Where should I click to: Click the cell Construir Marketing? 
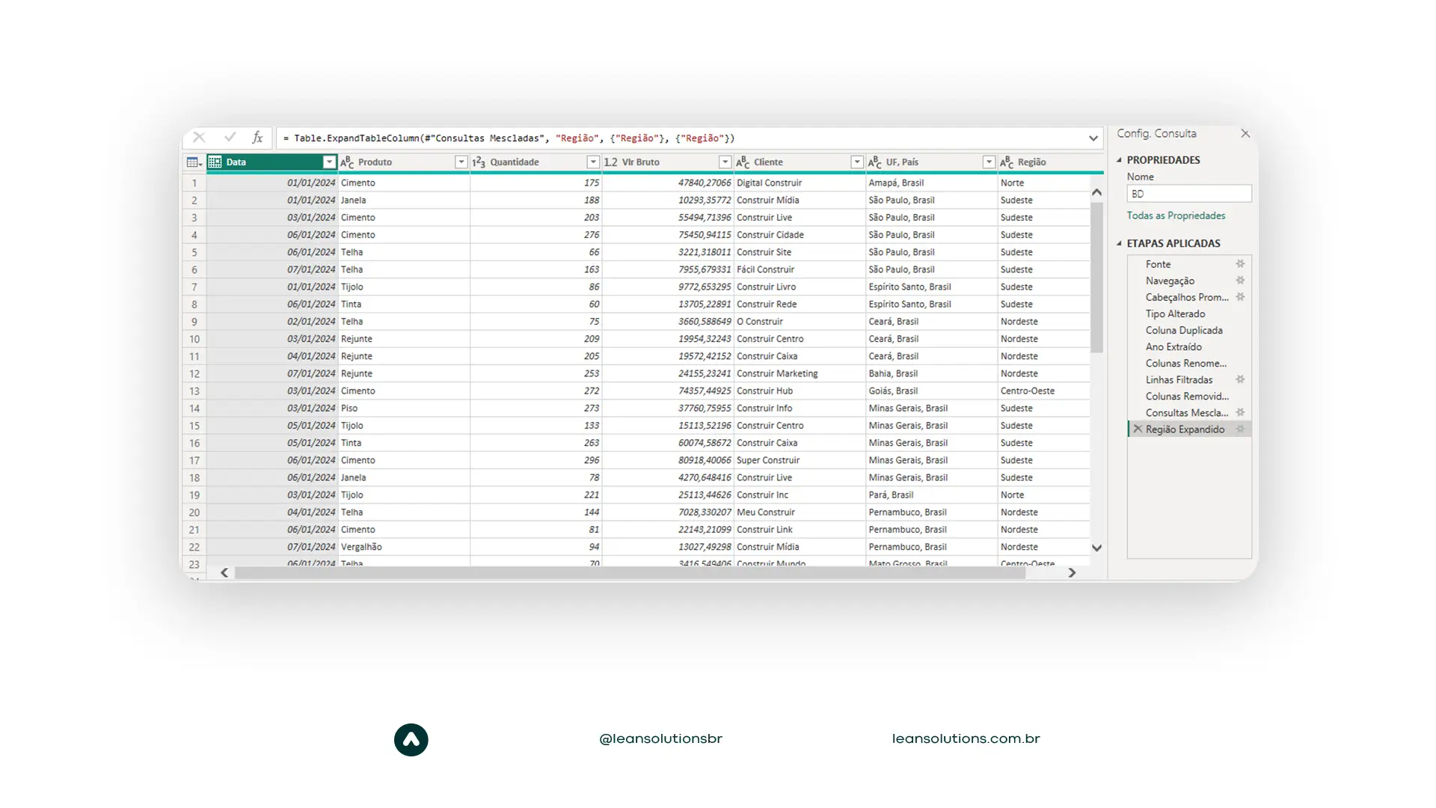click(x=800, y=373)
